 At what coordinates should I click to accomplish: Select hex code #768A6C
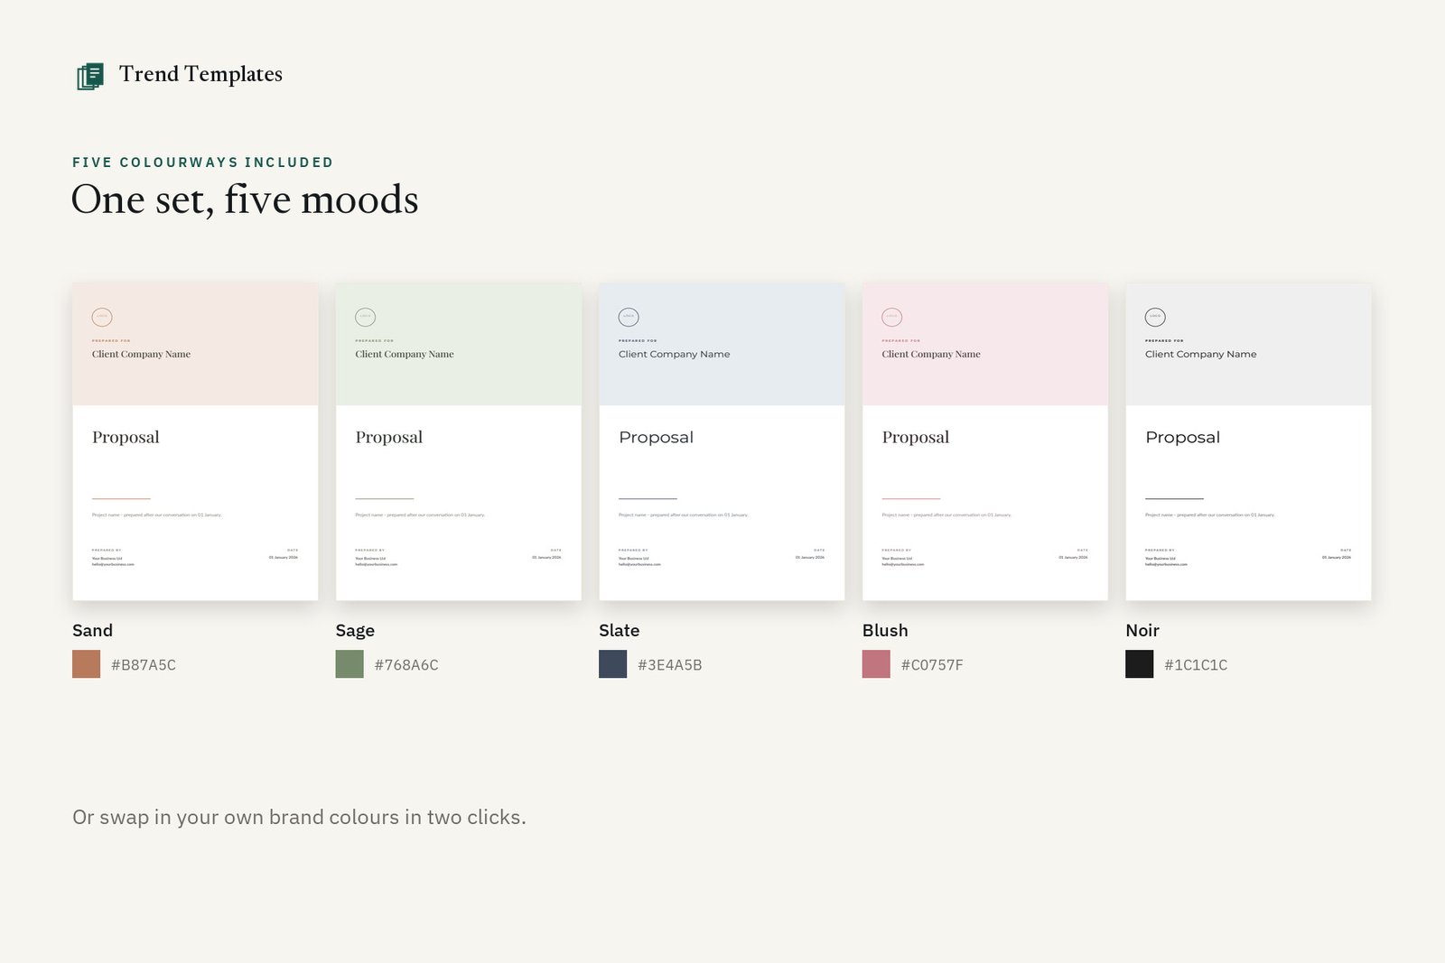[406, 665]
